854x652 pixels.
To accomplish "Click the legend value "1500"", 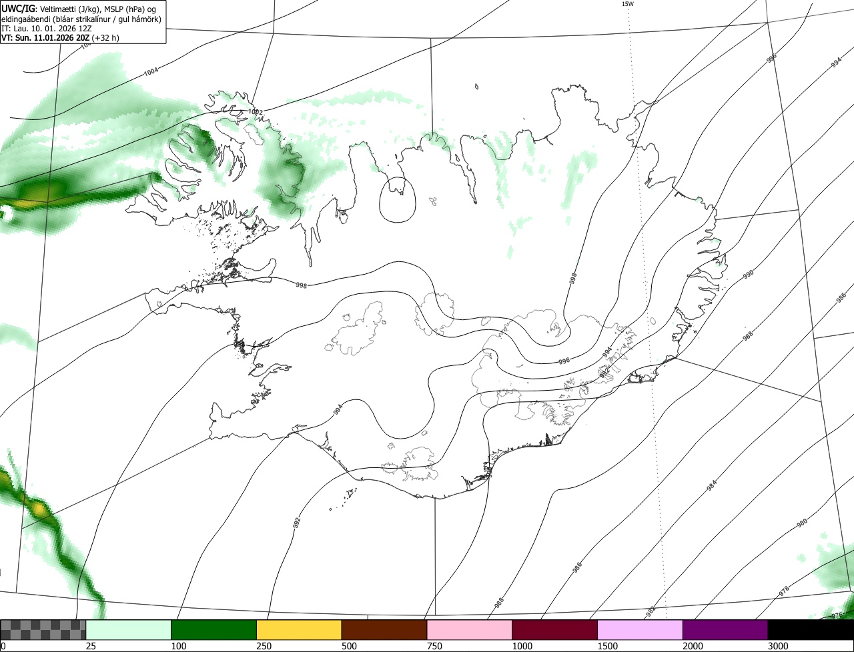I will (x=607, y=646).
